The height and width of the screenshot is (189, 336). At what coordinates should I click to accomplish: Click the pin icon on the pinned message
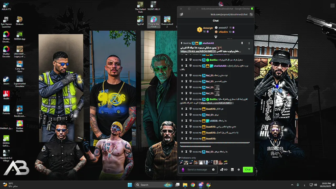(x=242, y=43)
